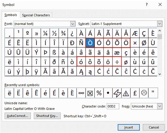Image resolution: width=167 pixels, height=133 pixels.
Task: Select the Ą with ogonek symbol
Action: [x=81, y=71]
